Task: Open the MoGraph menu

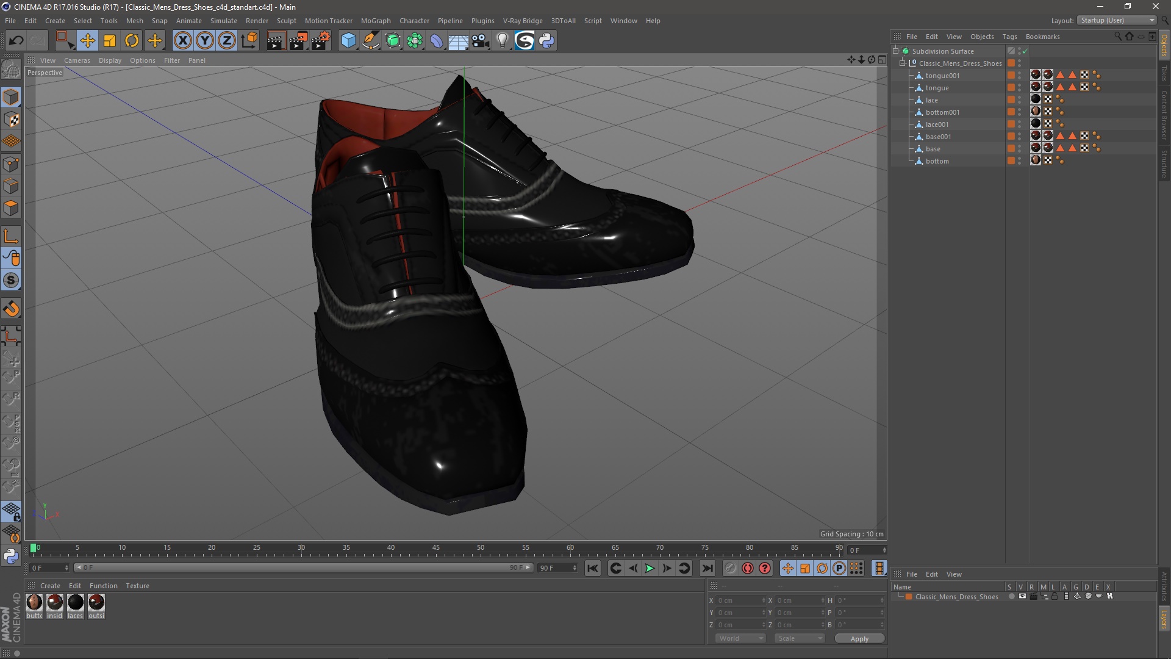Action: [375, 21]
